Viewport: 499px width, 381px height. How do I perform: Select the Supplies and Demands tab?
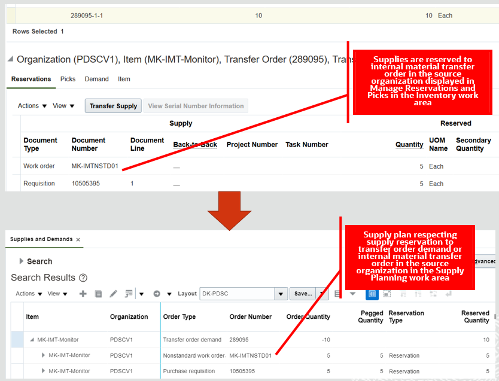[41, 239]
